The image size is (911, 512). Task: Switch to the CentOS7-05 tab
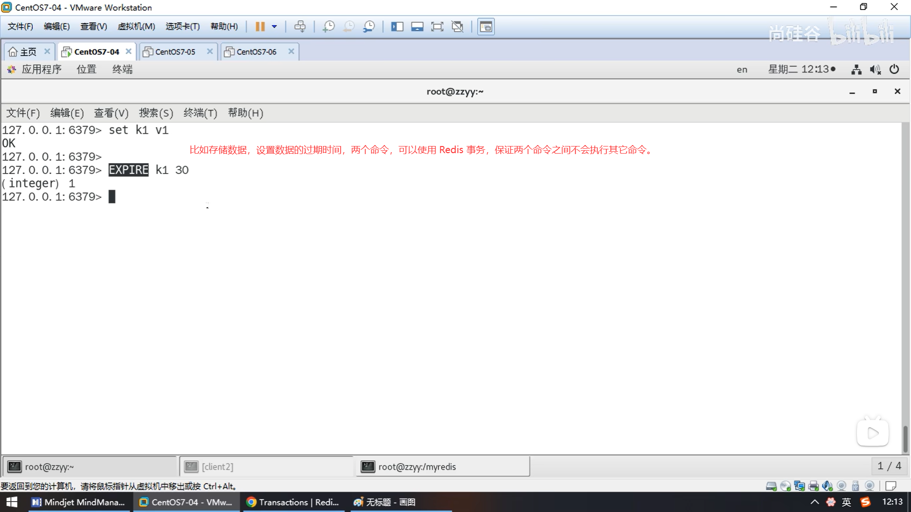coord(175,52)
